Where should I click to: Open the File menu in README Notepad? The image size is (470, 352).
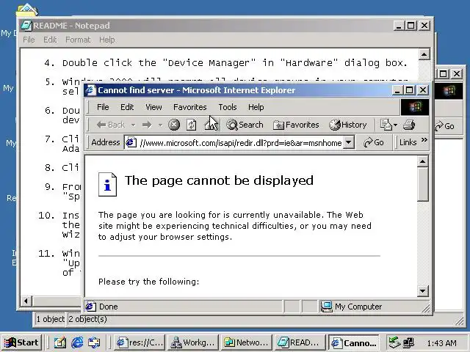click(x=29, y=40)
